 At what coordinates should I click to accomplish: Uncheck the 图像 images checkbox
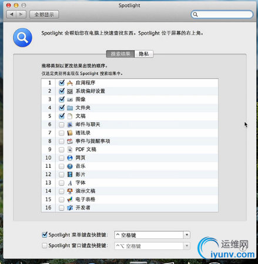tap(62, 99)
